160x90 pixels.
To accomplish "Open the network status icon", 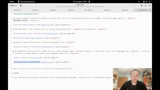I will tap(144, 2).
